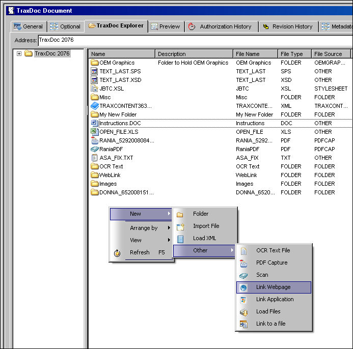This screenshot has width=353, height=349.
Task: Click the OCR Text File document icon
Action: (x=243, y=251)
